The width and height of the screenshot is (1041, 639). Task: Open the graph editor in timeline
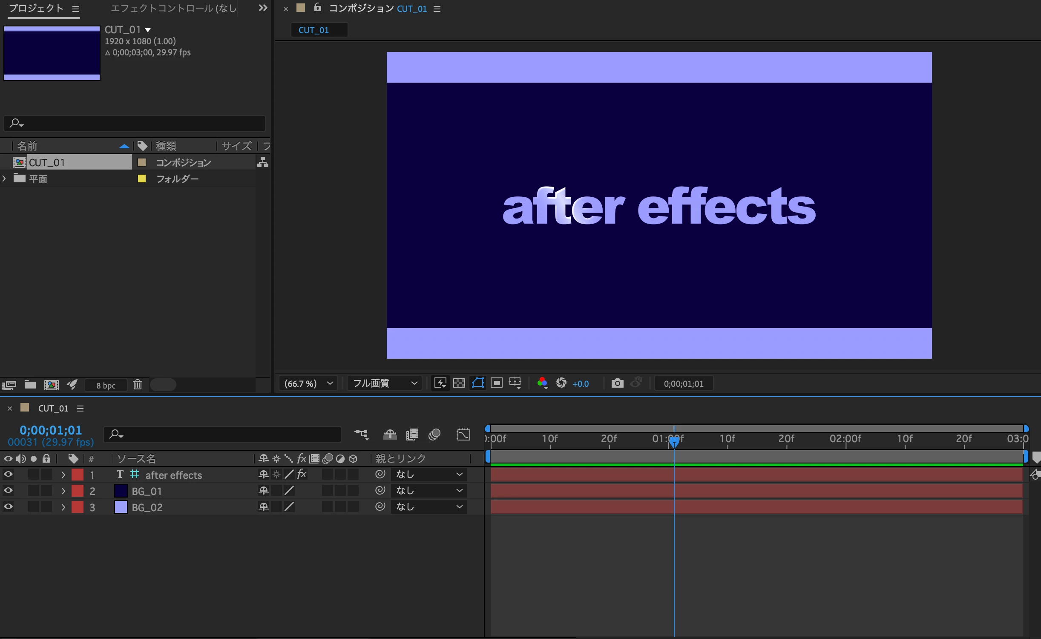point(463,435)
